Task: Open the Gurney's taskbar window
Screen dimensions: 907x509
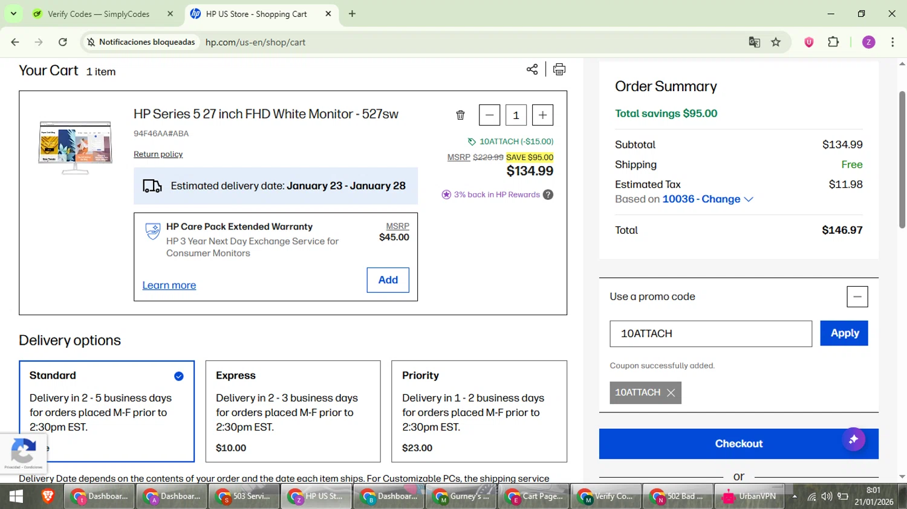Action: [x=461, y=496]
